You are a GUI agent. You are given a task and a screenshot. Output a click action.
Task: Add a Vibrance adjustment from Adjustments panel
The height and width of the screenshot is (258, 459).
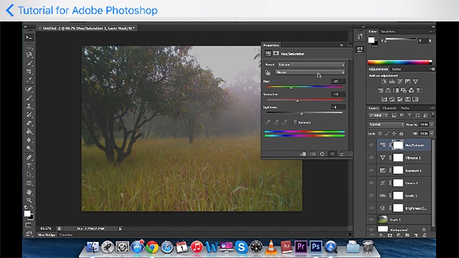416,81
